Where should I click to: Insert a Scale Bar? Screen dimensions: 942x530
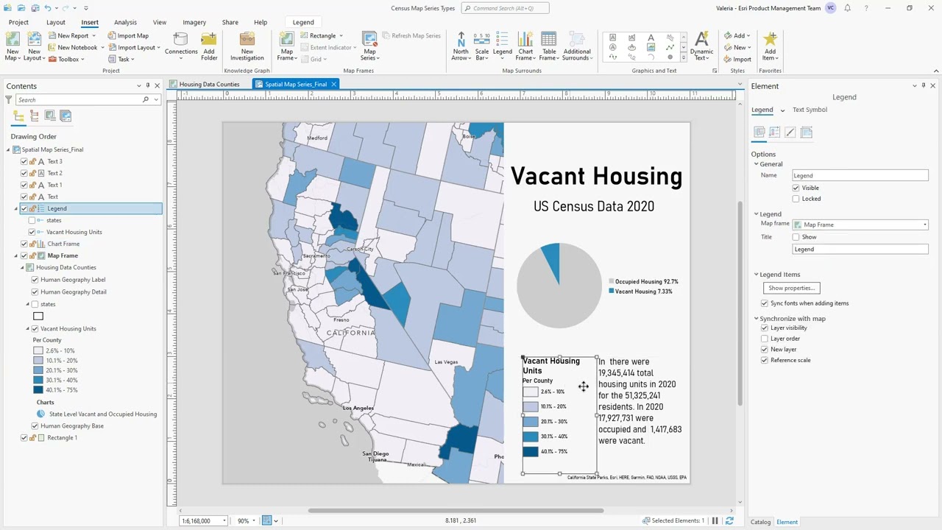coord(482,46)
